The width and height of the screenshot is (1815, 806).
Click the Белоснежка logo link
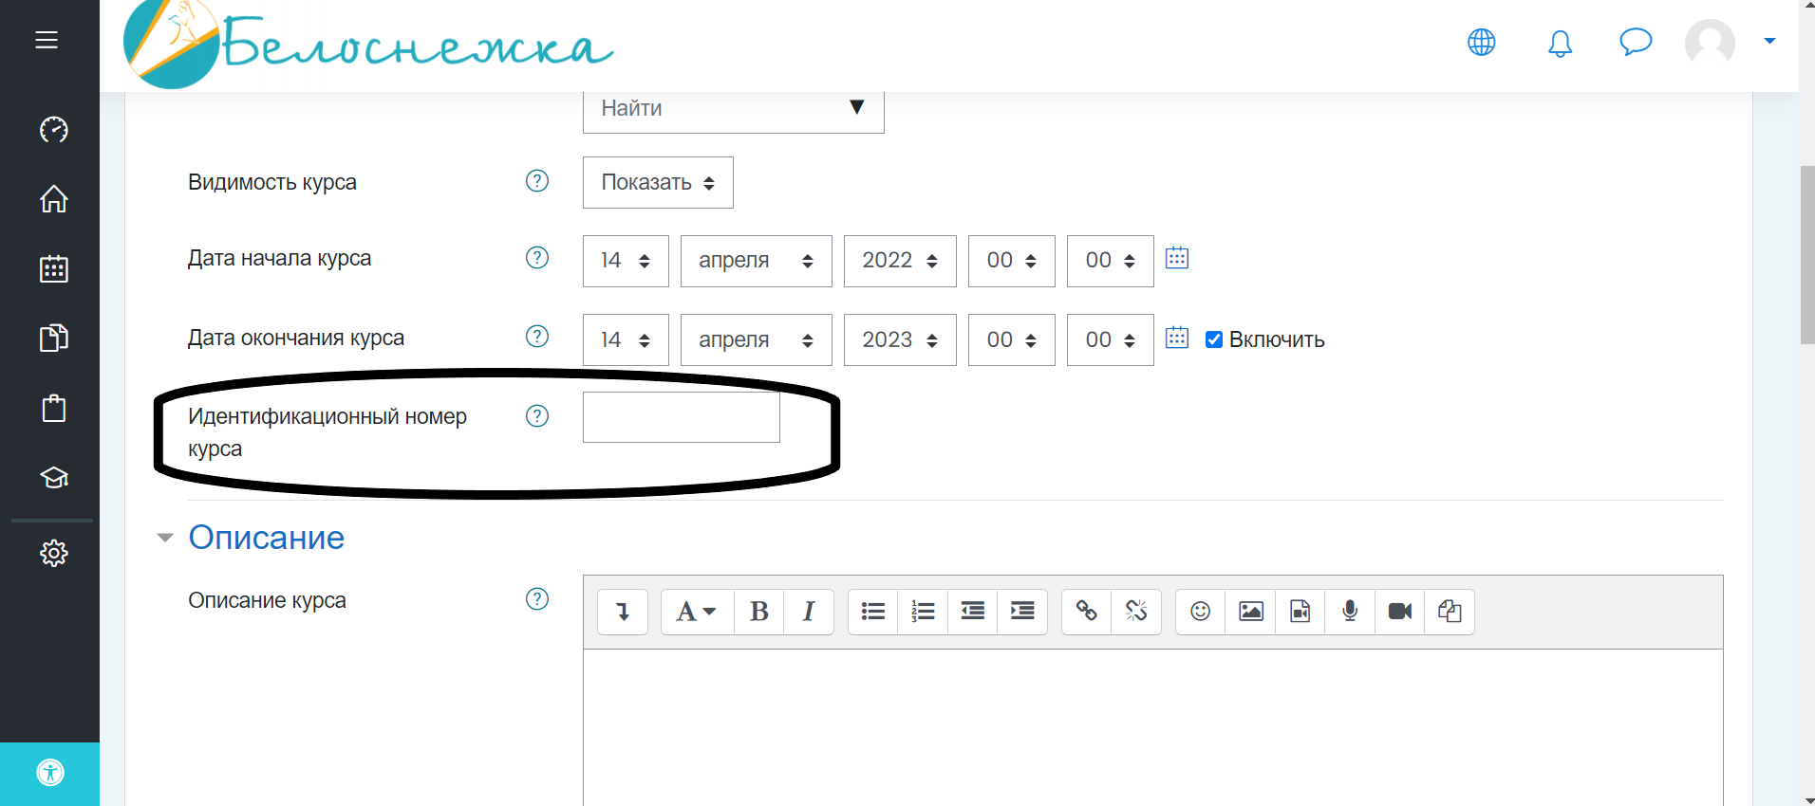tap(368, 46)
